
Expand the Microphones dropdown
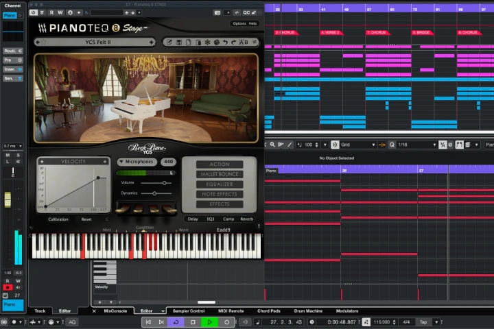[137, 162]
